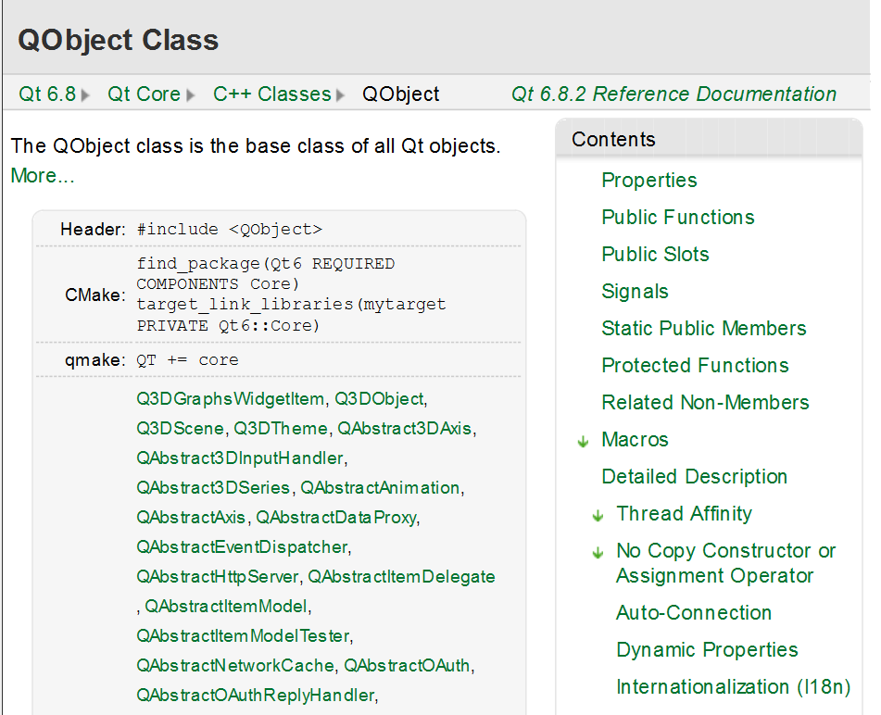Image resolution: width=881 pixels, height=715 pixels.
Task: Go to the Signals section
Action: coord(635,291)
